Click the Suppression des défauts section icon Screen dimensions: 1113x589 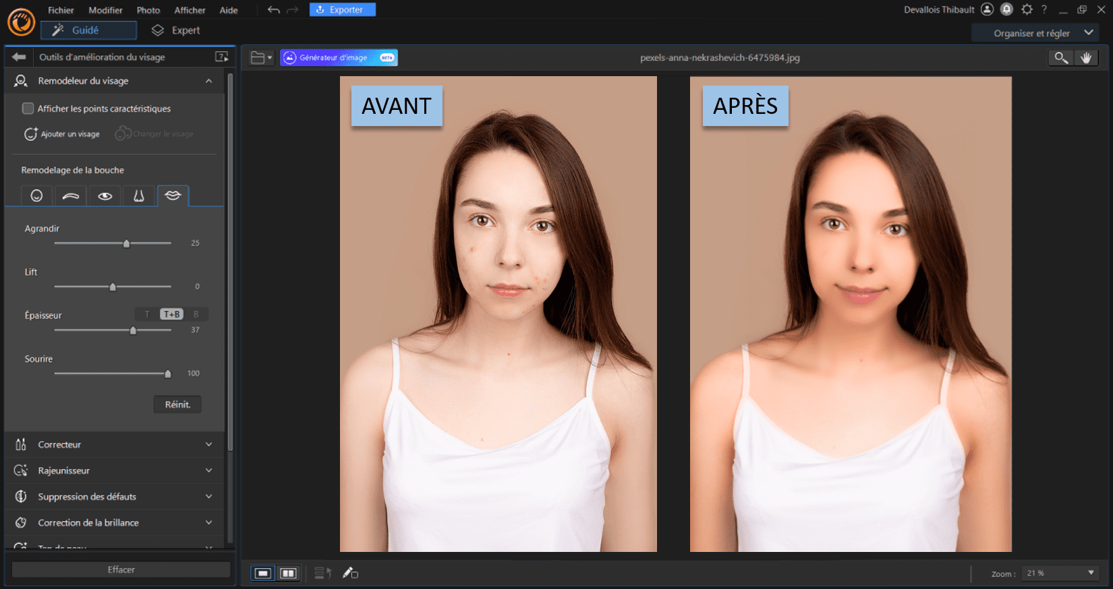tap(21, 497)
